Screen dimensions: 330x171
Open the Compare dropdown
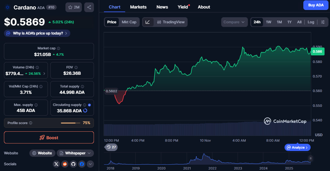pyautogui.click(x=234, y=22)
